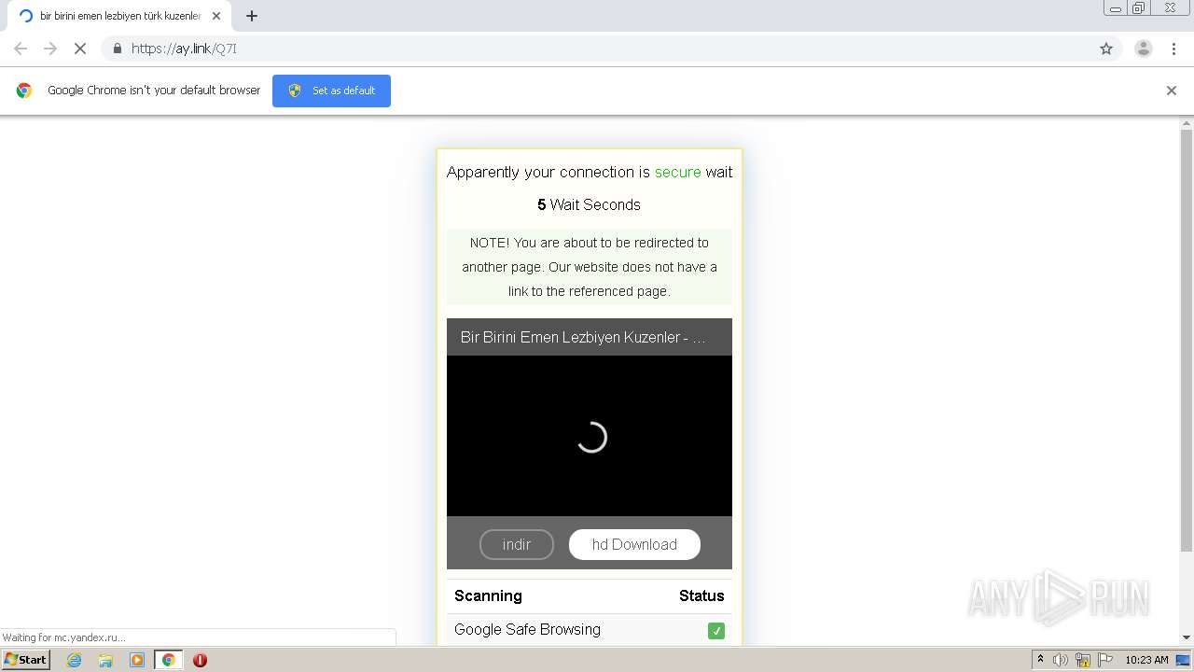Screen dimensions: 1194x672
Task: View site info via the padlock icon
Action: tap(117, 49)
